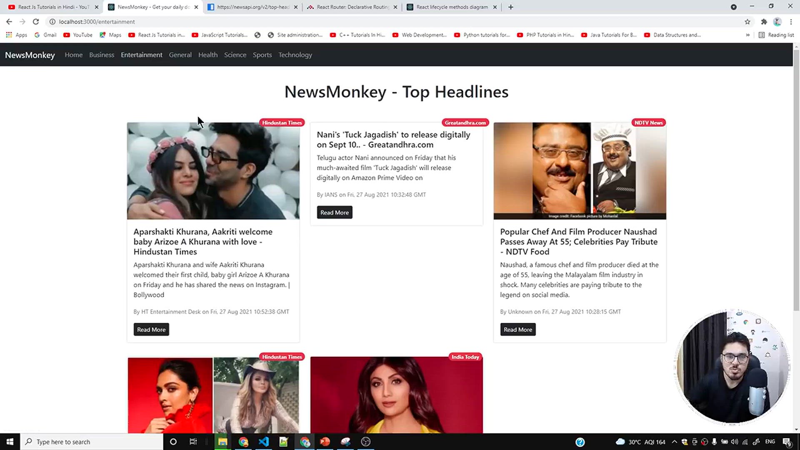The image size is (800, 450).
Task: Open Chrome three-dot menu
Action: point(791,22)
